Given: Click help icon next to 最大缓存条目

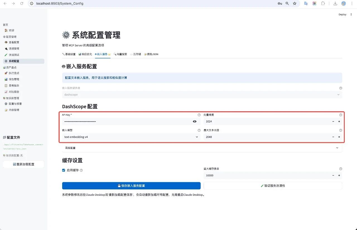Looking at the screenshot, I should click(341, 169).
